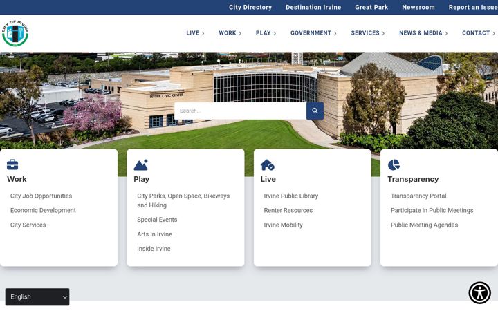Open Renter Resources link
Image resolution: width=498 pixels, height=311 pixels.
pos(288,210)
